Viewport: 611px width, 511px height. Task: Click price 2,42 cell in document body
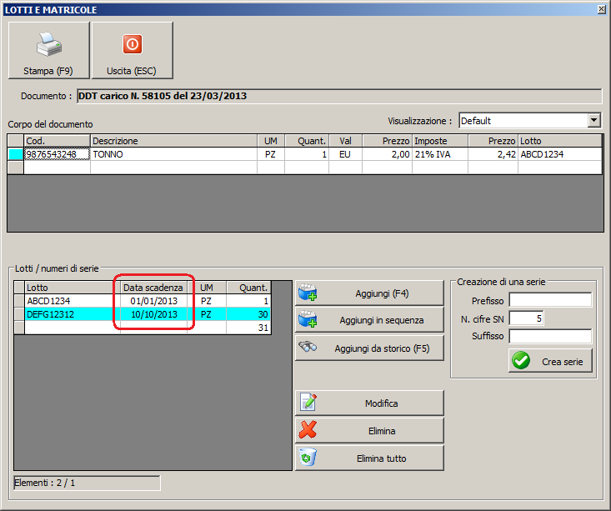(493, 154)
